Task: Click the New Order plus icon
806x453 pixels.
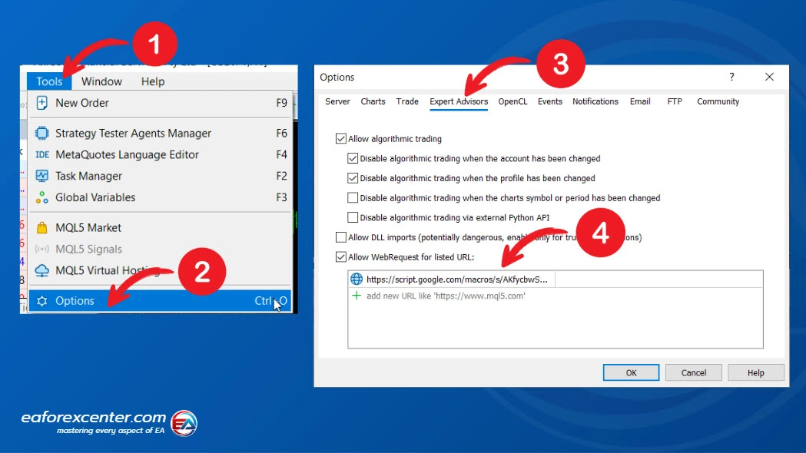Action: tap(42, 103)
